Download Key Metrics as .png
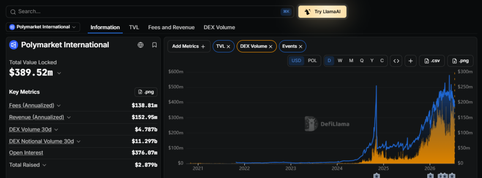Viewport: 482px width, 178px height. click(x=146, y=92)
